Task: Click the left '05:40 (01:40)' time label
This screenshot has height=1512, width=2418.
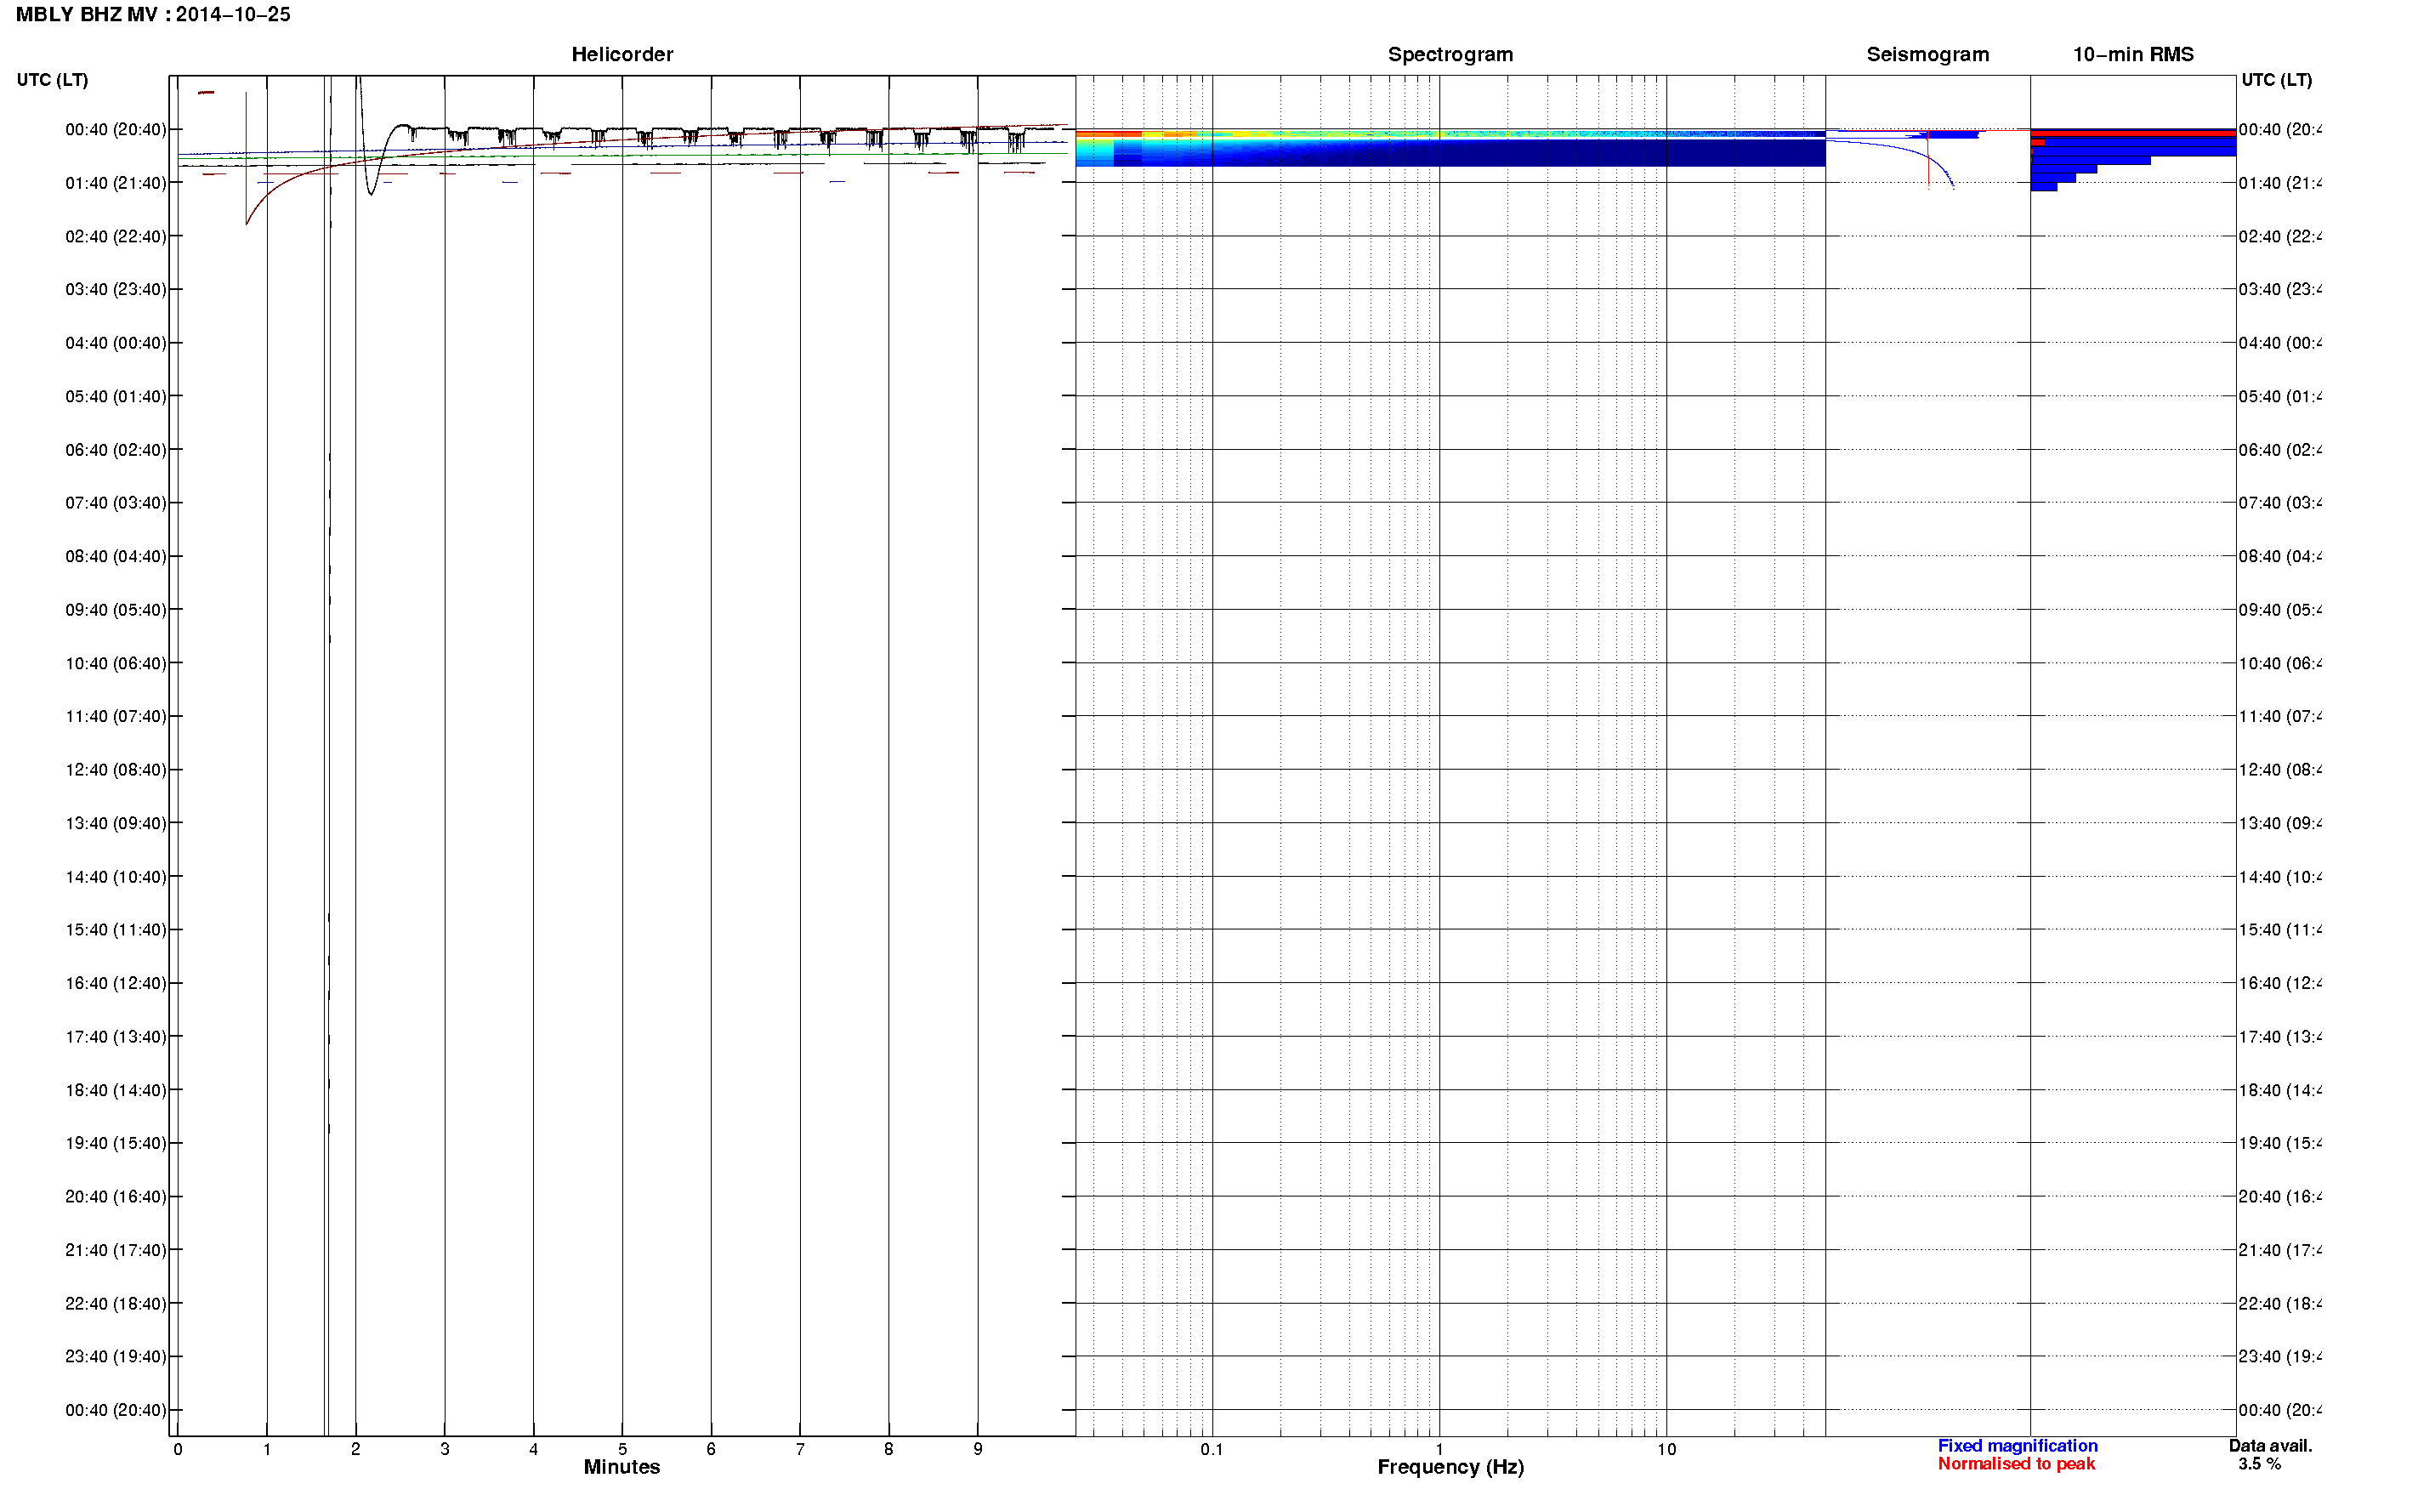Action: point(116,397)
